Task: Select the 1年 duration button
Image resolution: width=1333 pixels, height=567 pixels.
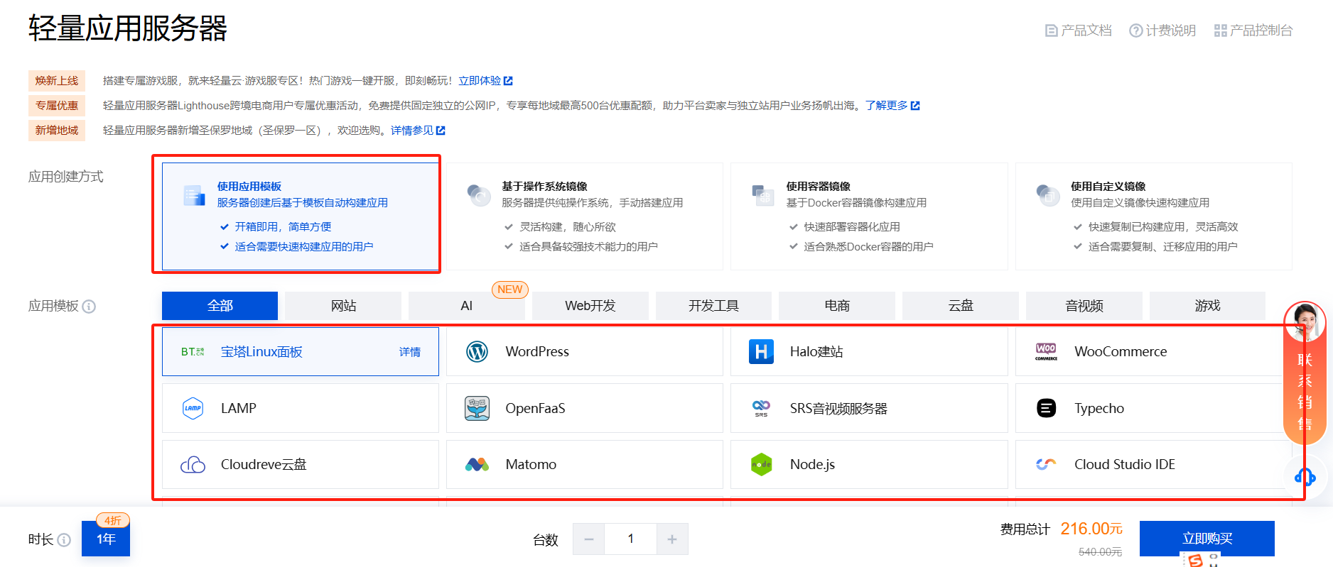Action: point(106,539)
